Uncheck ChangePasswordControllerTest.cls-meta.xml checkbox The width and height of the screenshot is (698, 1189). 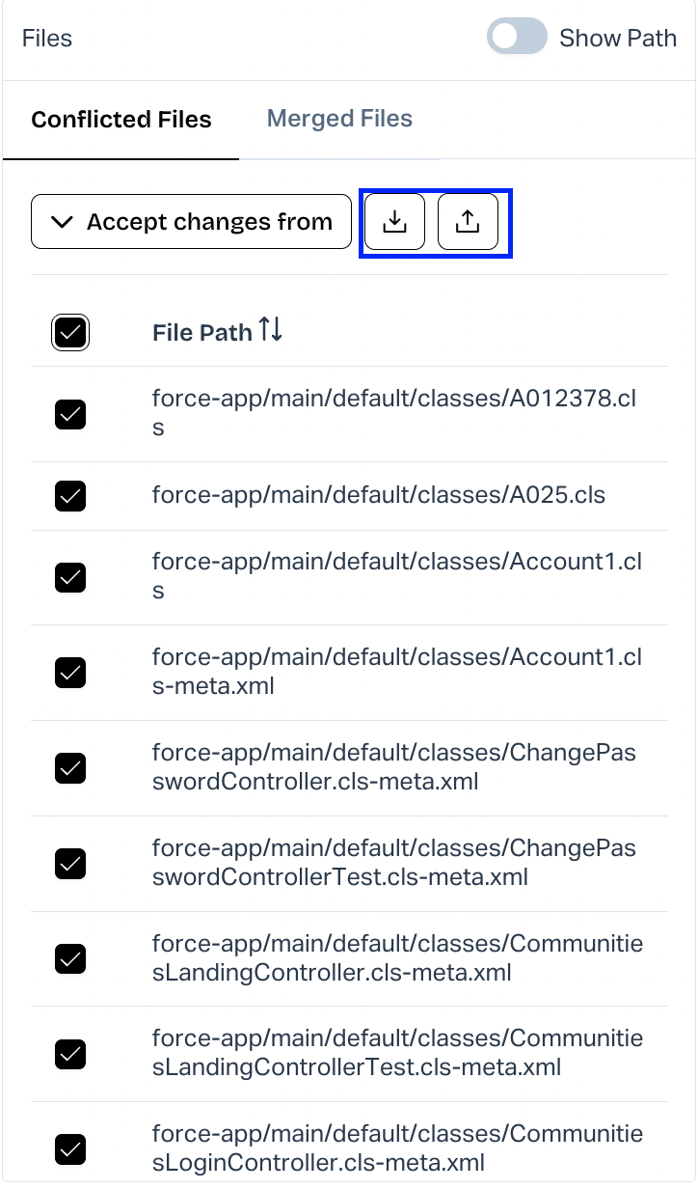pos(70,863)
